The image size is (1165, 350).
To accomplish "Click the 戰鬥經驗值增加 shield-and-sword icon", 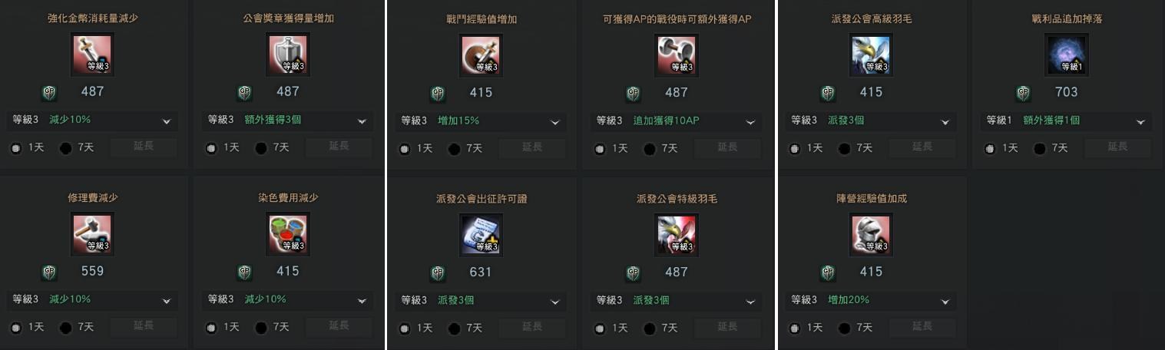I will click(481, 55).
